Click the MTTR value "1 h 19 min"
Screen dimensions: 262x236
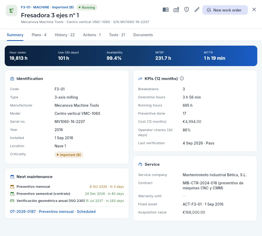214,58
